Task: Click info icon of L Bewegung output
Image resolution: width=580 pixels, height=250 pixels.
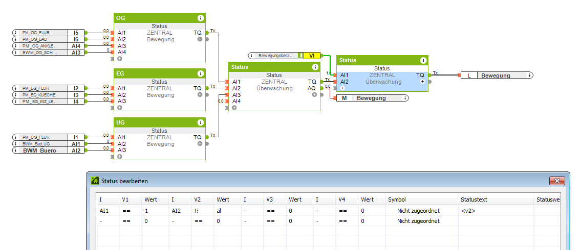Action: point(530,75)
